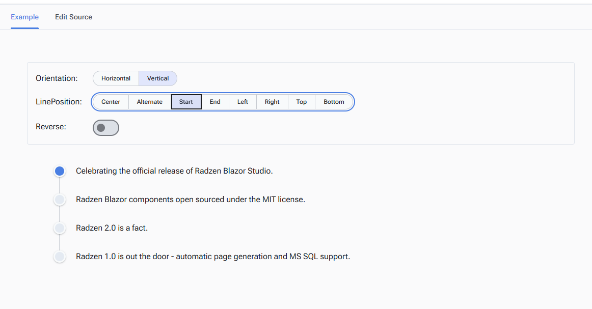The width and height of the screenshot is (592, 309).
Task: Choose Center line position
Action: (x=111, y=102)
